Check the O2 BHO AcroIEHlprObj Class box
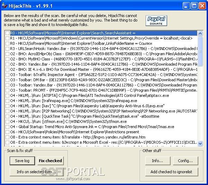The image size is (208, 185). point(7,54)
